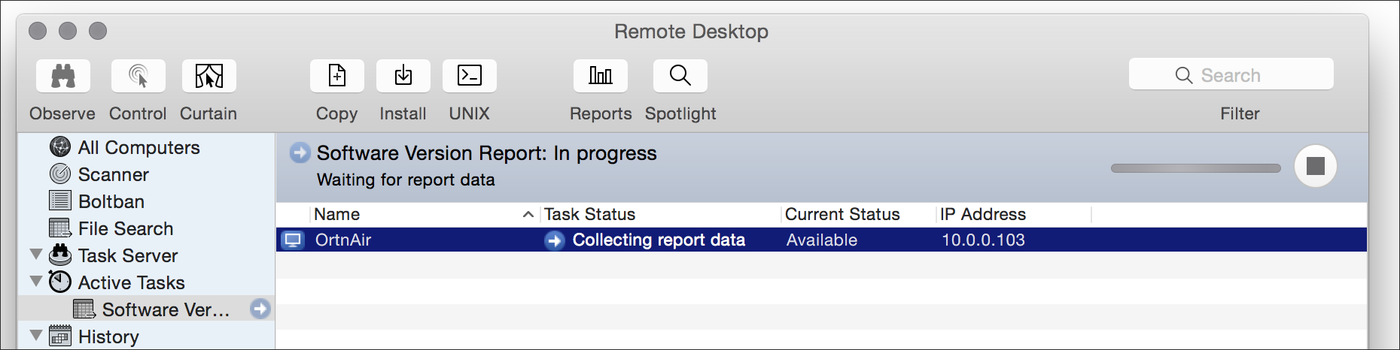Stop the running report task
Screen dimensions: 1400x350
[1316, 166]
